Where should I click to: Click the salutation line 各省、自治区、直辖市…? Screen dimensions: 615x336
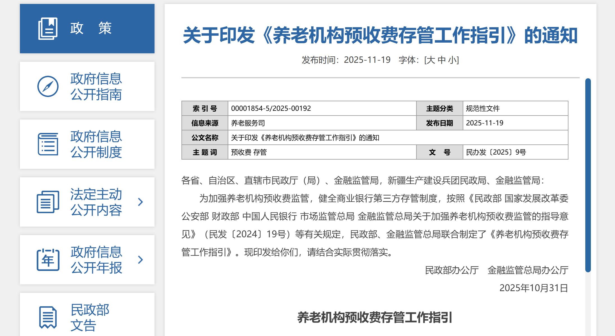363,180
